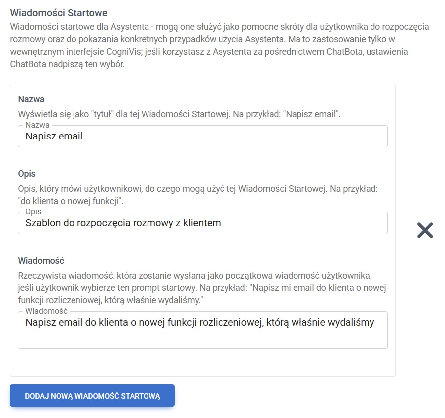
Task: Remove this start message with the X icon
Action: [x=425, y=230]
